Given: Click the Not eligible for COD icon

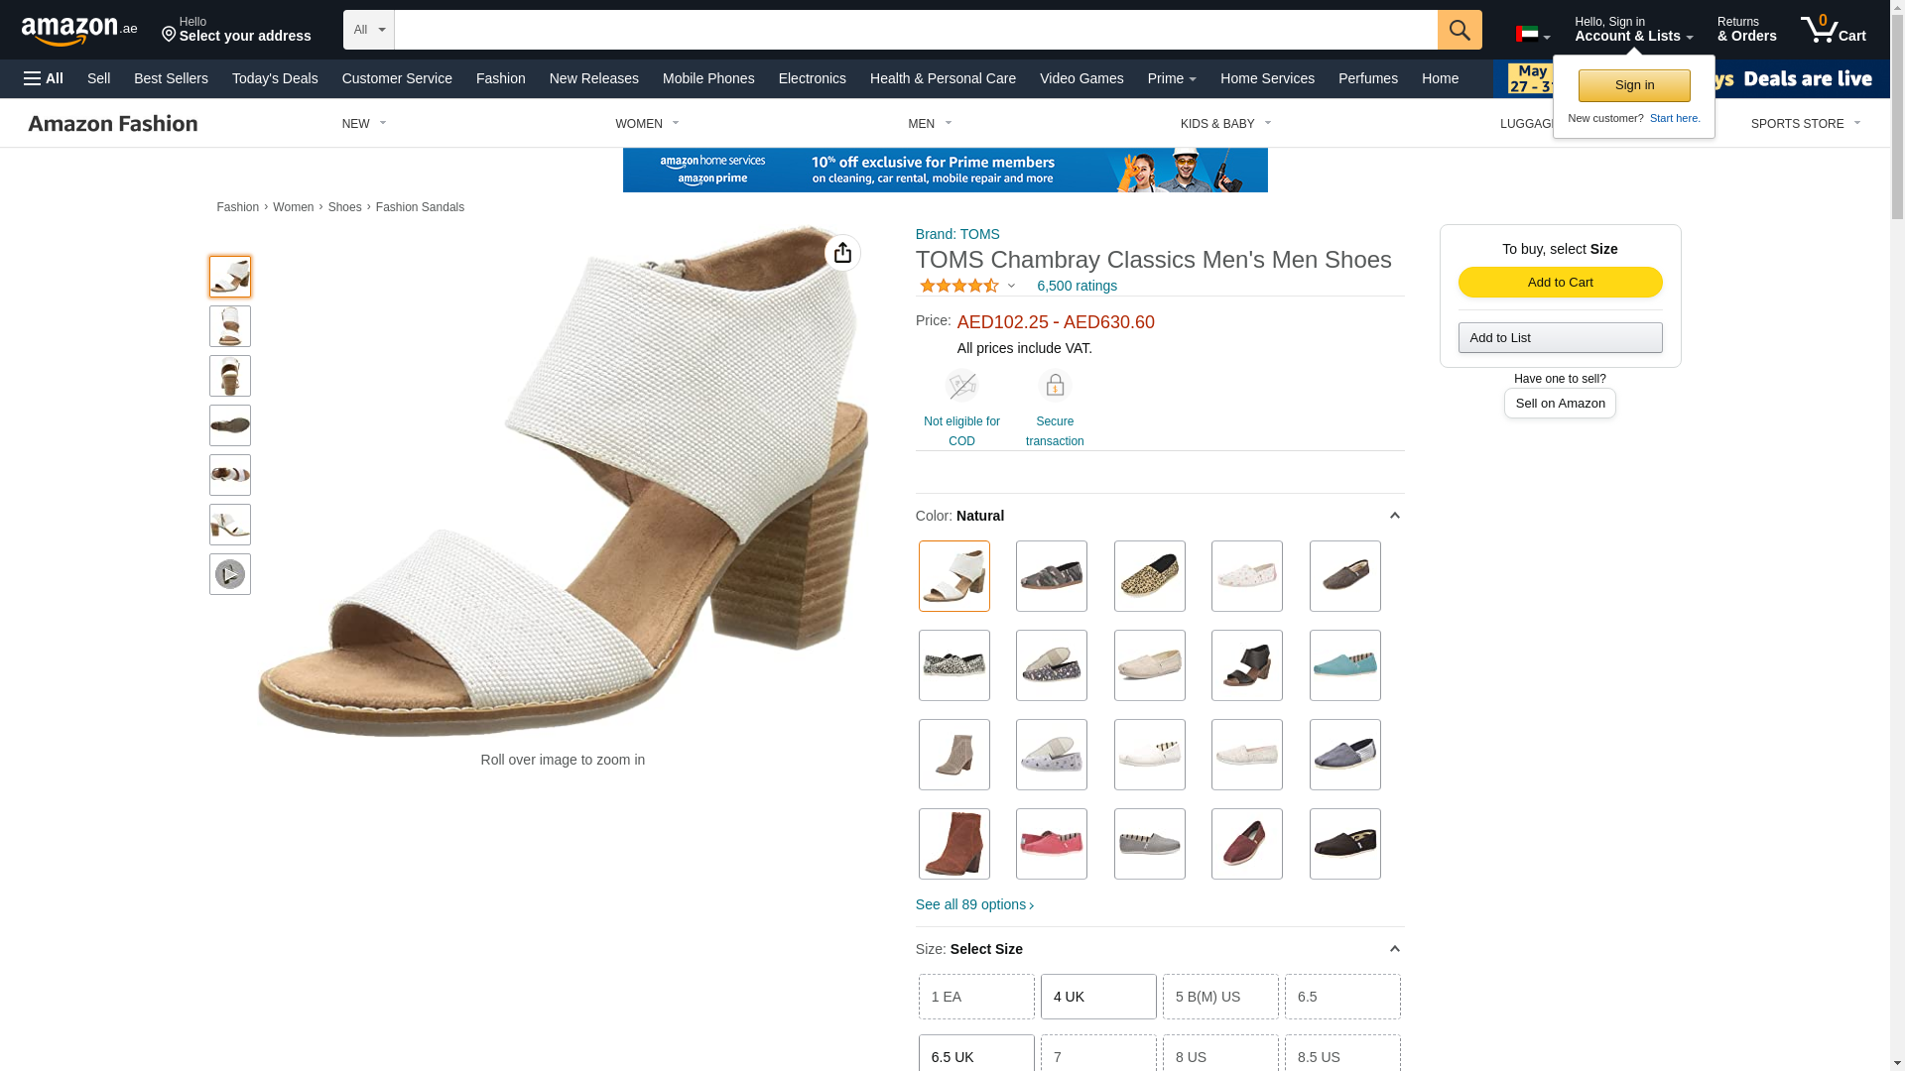Looking at the screenshot, I should point(961,385).
